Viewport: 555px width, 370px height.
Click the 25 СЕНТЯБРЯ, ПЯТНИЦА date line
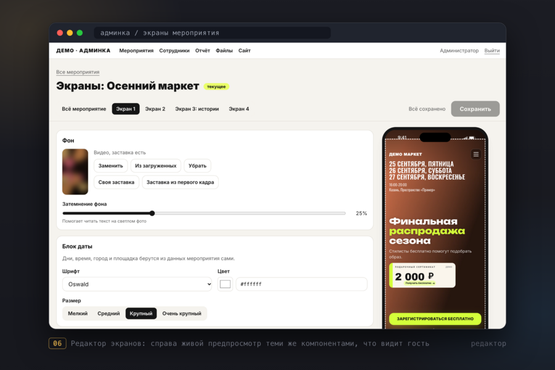pyautogui.click(x=421, y=164)
